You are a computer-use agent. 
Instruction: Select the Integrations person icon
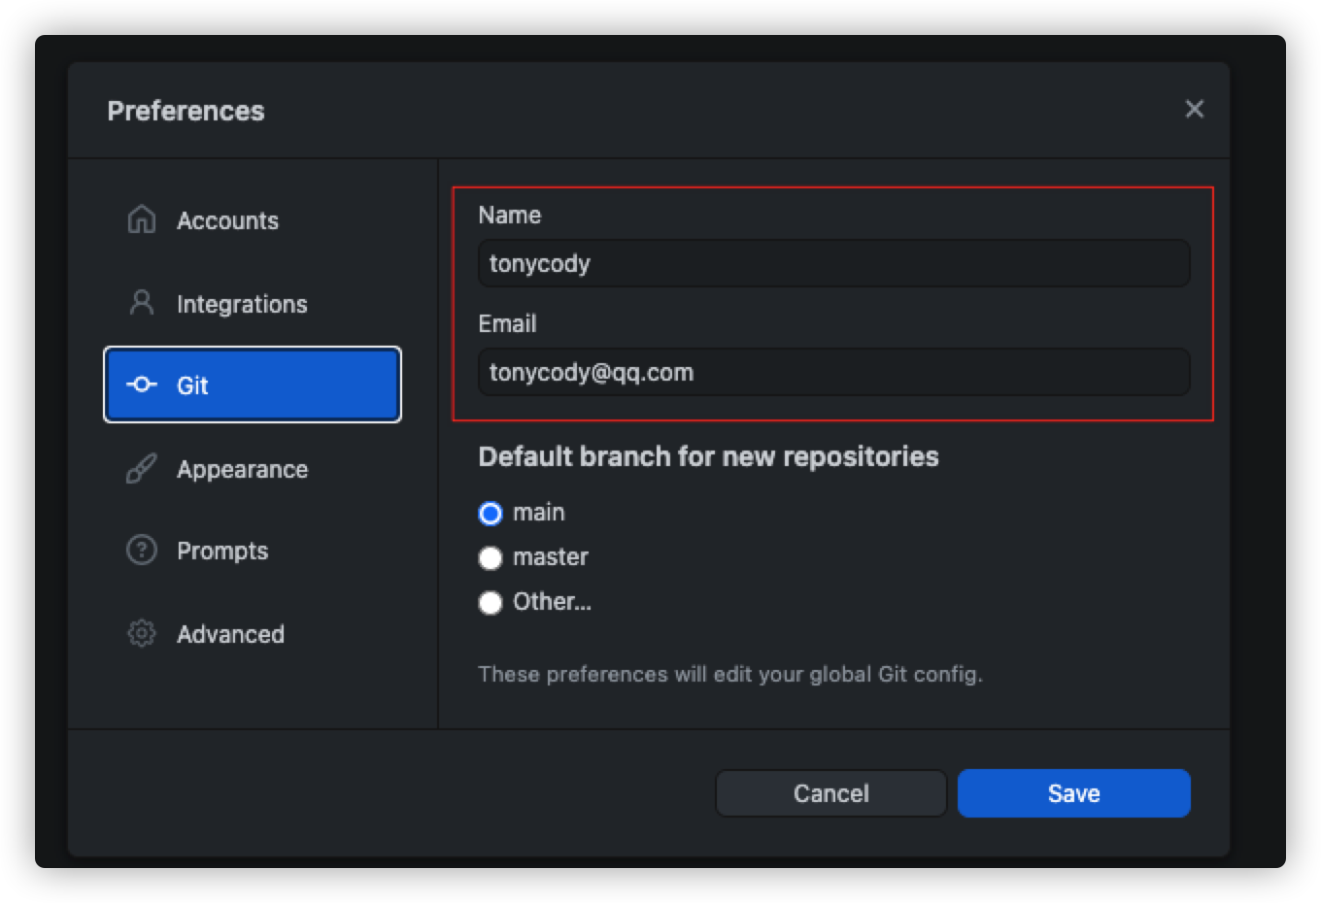141,304
